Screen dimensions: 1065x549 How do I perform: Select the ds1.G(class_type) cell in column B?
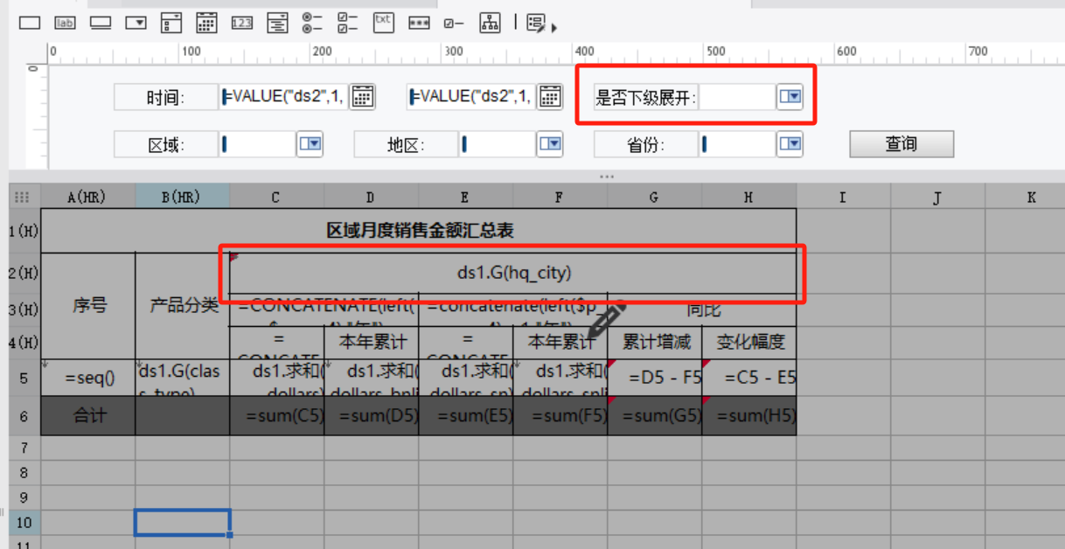click(183, 378)
